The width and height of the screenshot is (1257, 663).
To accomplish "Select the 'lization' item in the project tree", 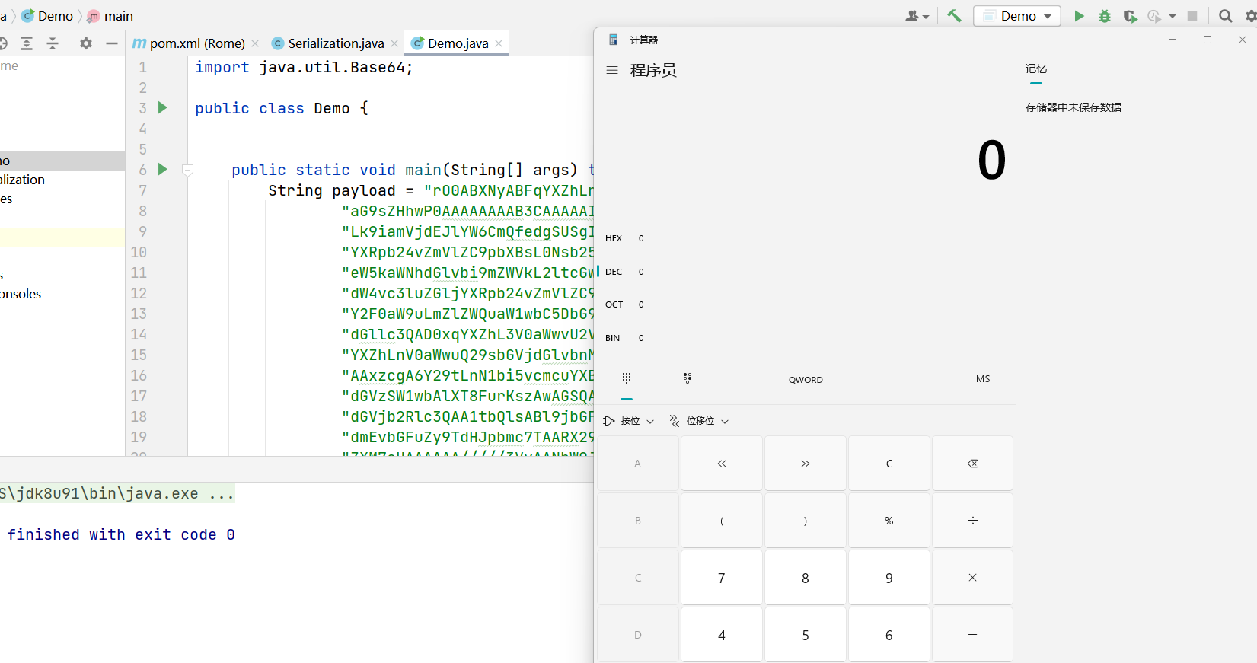I will [23, 180].
